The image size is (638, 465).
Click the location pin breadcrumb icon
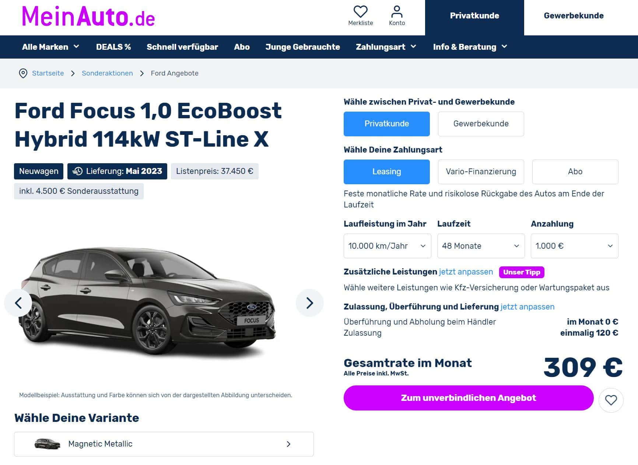pyautogui.click(x=23, y=73)
